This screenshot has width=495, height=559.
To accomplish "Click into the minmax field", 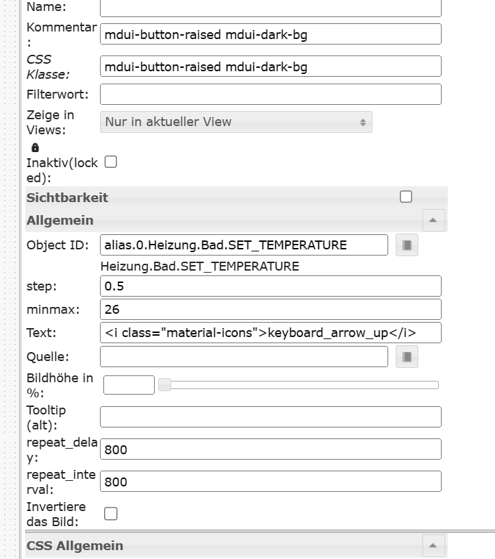I will pyautogui.click(x=270, y=309).
